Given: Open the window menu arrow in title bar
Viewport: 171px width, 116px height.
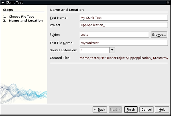Looking at the screenshot, I should click(3, 3).
